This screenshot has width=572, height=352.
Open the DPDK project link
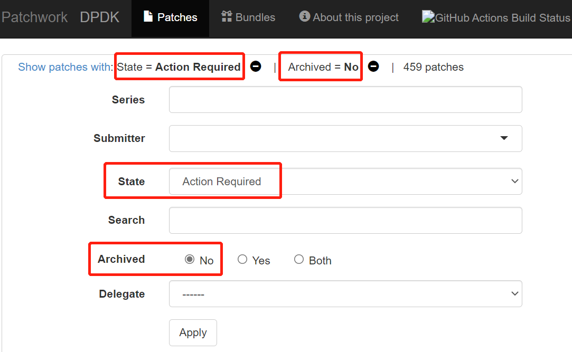point(99,17)
